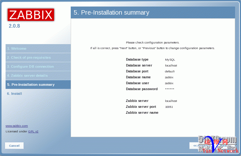The width and height of the screenshot is (241, 156).
Task: Open the GPL v2 license link
Action: 33,131
